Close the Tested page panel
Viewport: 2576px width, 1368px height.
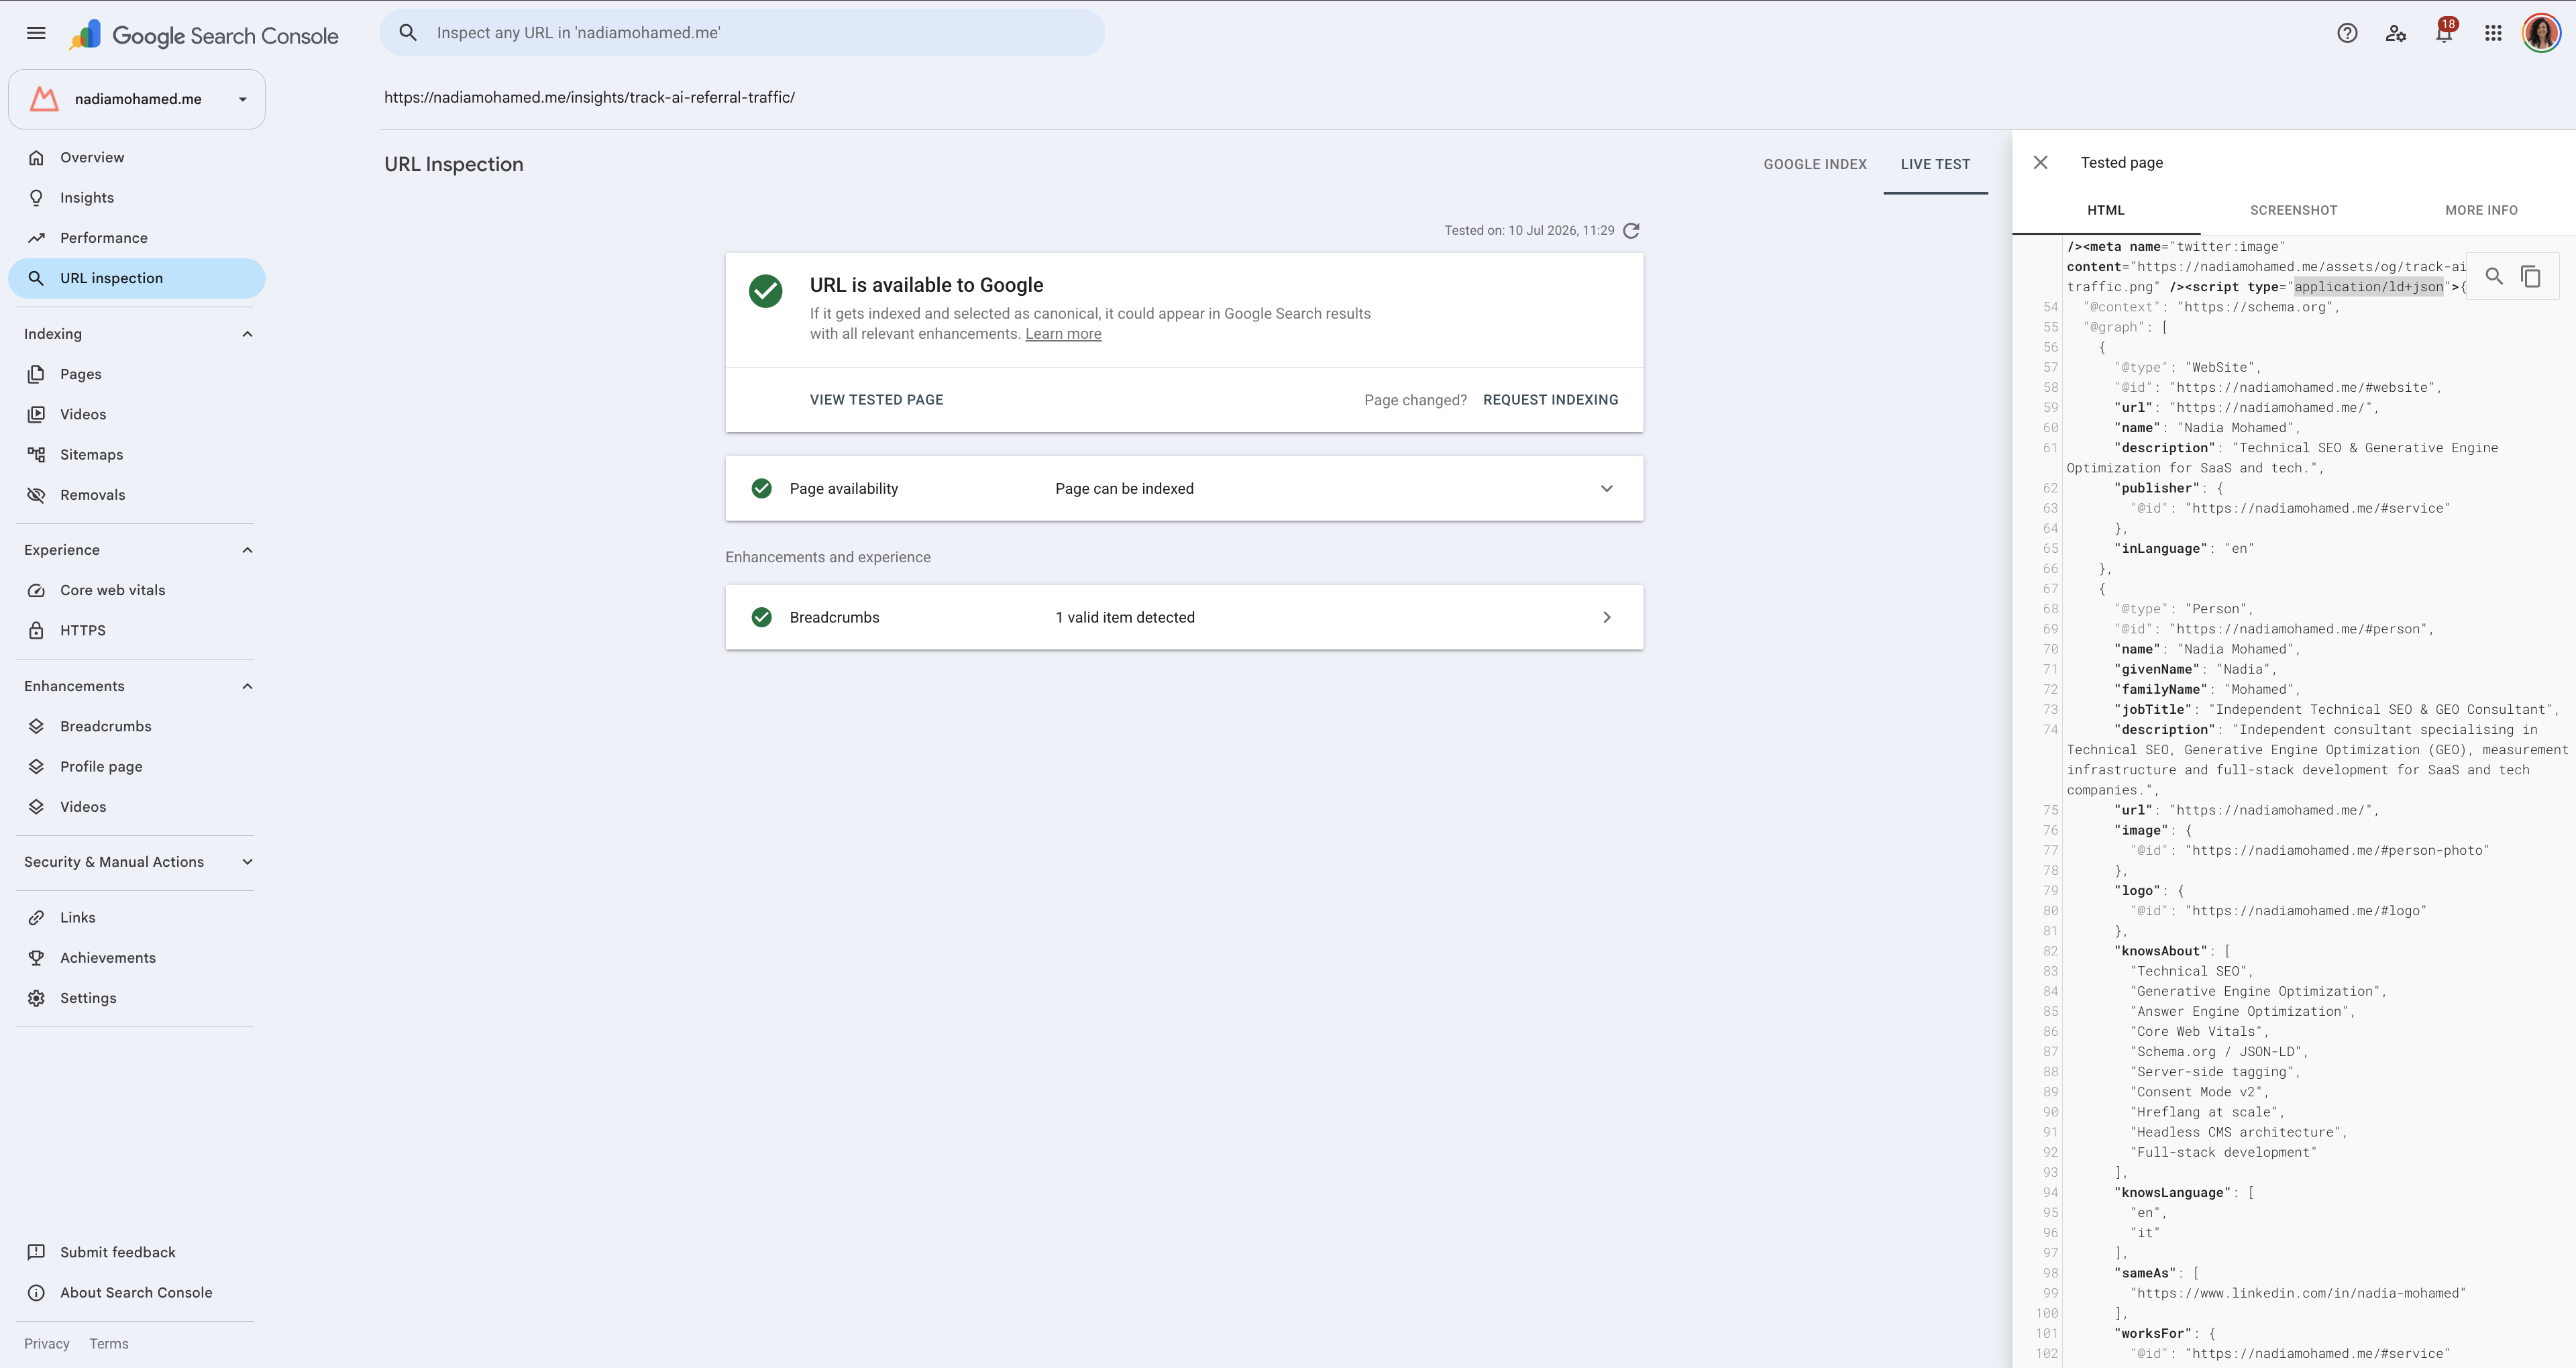[2041, 162]
